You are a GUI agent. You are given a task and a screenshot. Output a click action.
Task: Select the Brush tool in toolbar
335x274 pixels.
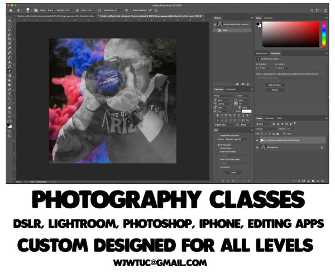click(x=9, y=57)
